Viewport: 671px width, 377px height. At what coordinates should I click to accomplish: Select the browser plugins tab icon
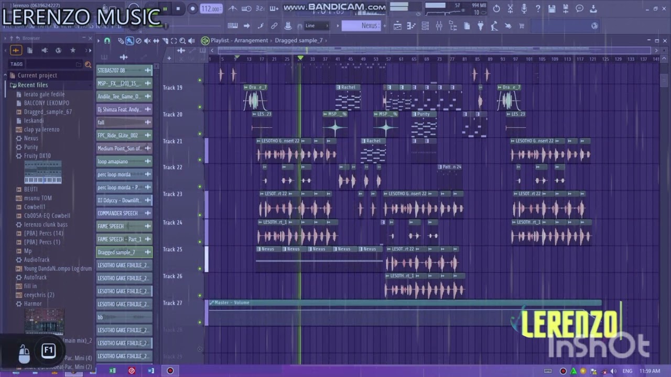click(44, 50)
